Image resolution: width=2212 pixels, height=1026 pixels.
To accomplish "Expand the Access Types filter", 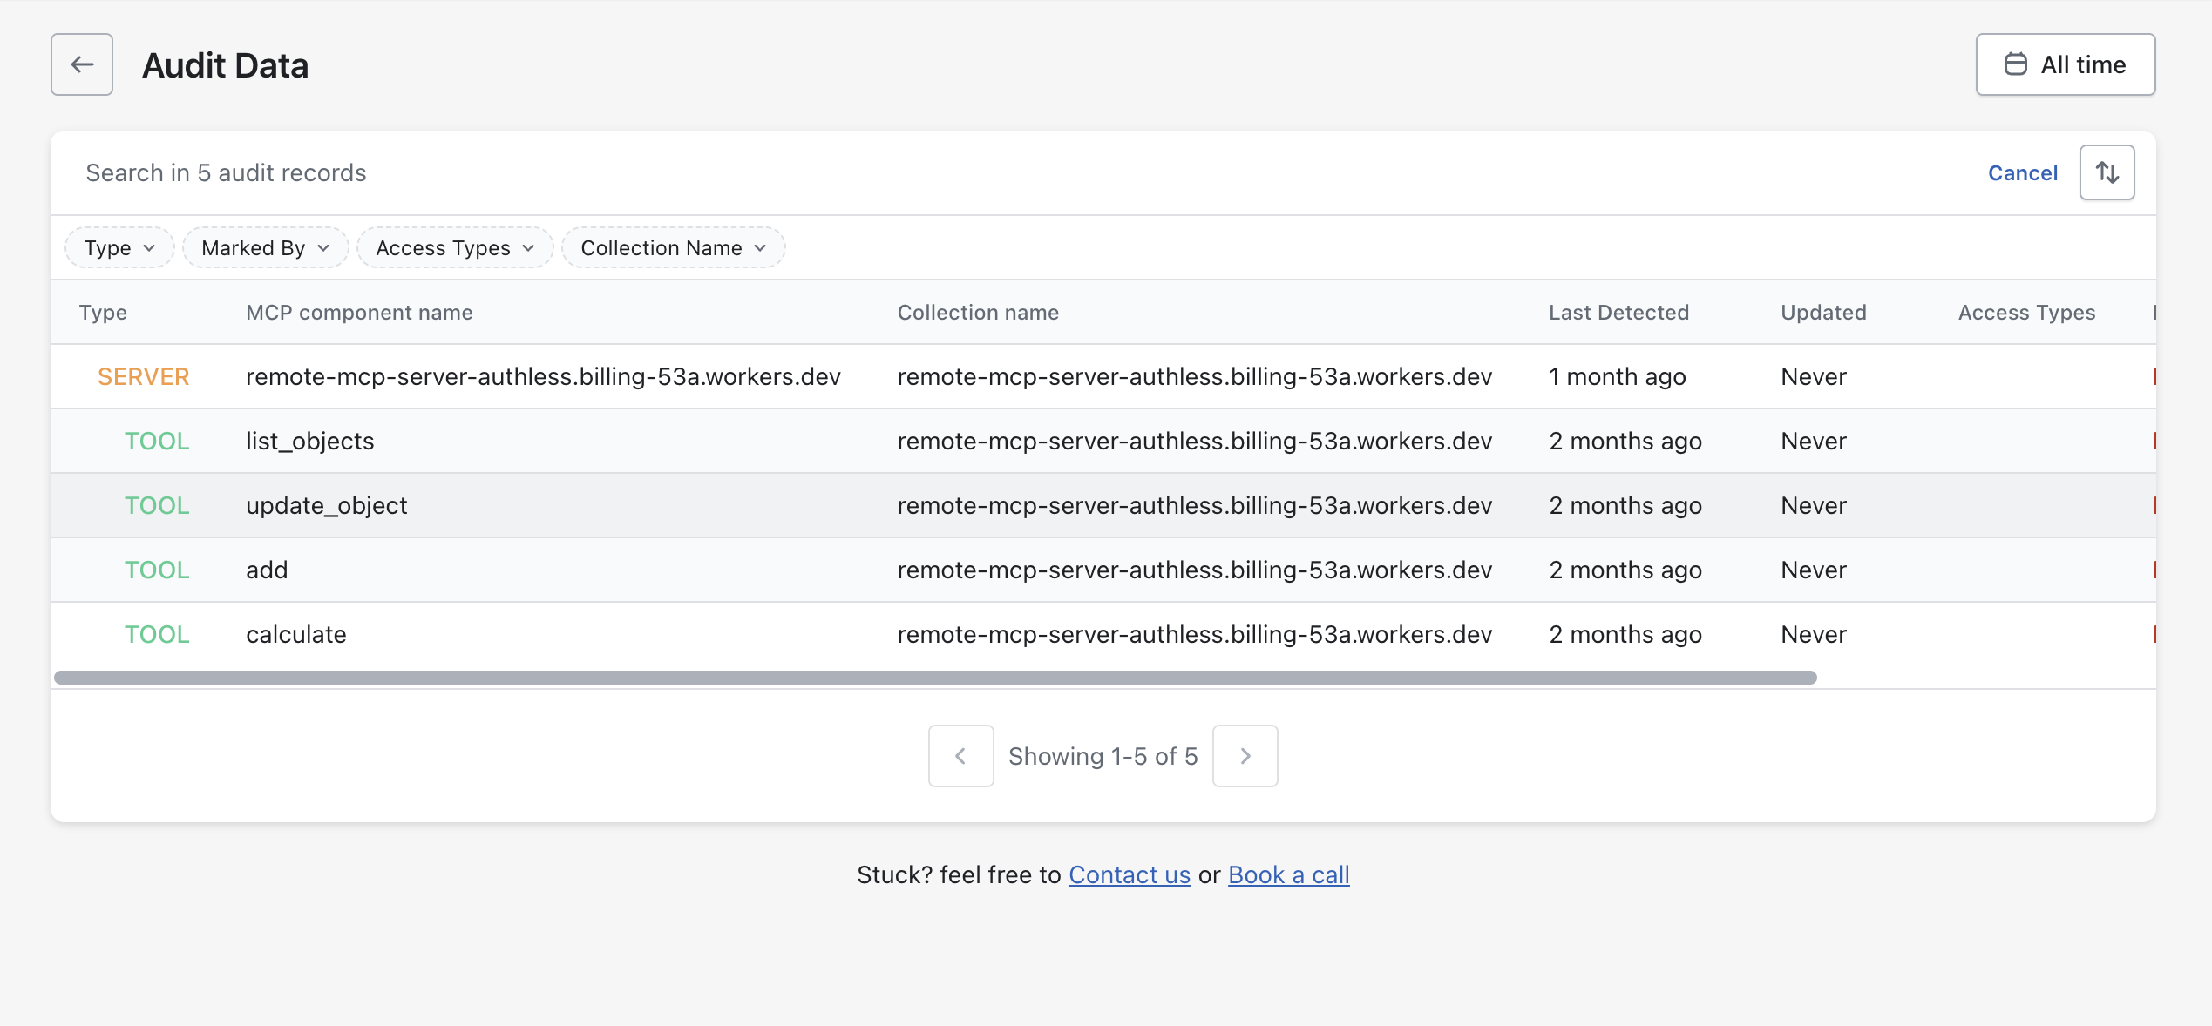I will pos(454,248).
